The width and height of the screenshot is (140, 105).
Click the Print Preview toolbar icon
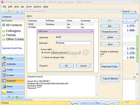[21, 11]
